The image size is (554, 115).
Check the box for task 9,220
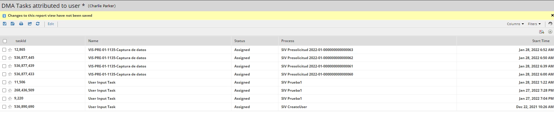pyautogui.click(x=4, y=99)
